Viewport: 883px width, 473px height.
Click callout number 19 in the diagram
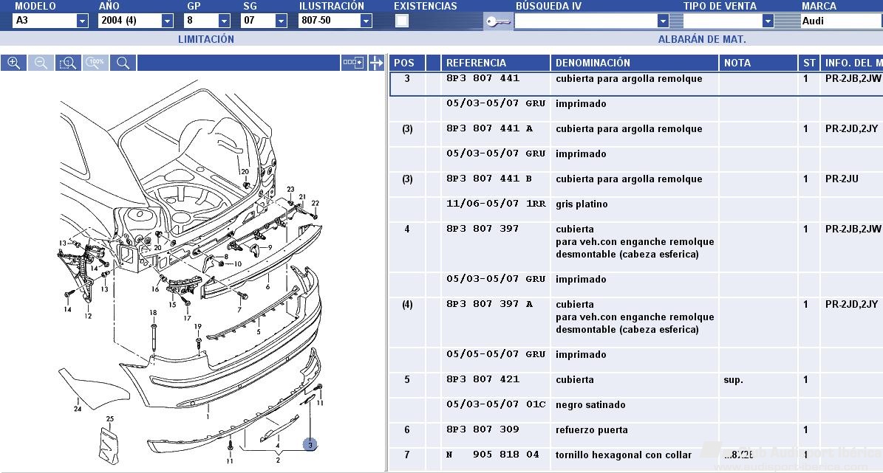198,326
